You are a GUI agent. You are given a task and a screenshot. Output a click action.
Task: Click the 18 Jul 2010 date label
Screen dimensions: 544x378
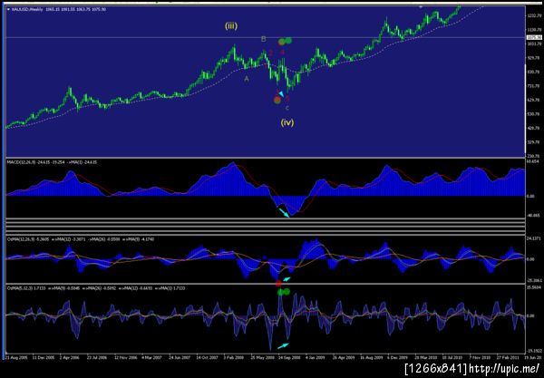[452, 357]
